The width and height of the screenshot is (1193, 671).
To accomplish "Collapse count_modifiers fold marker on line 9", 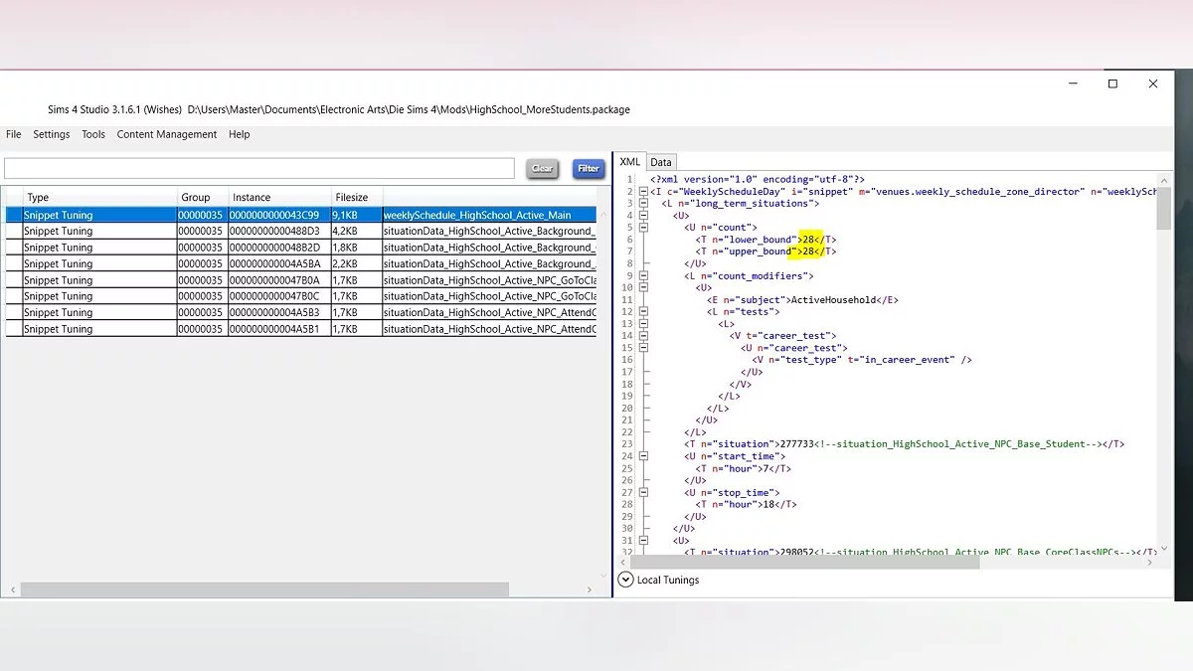I will (643, 275).
